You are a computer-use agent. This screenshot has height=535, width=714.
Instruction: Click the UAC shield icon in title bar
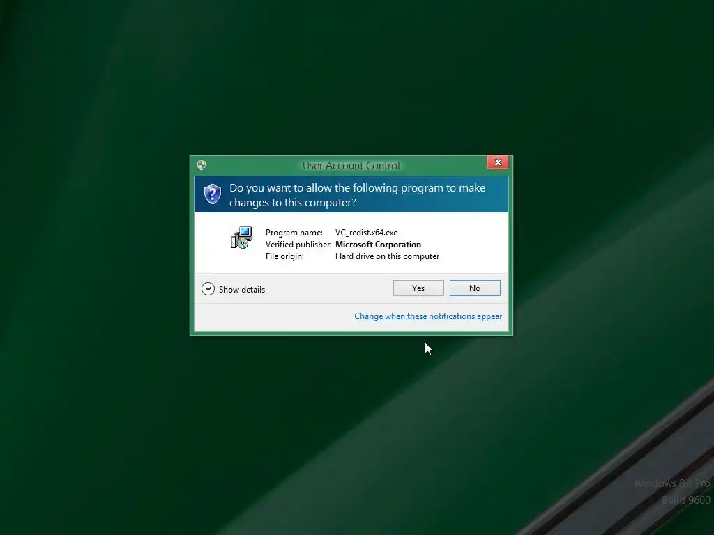(202, 165)
